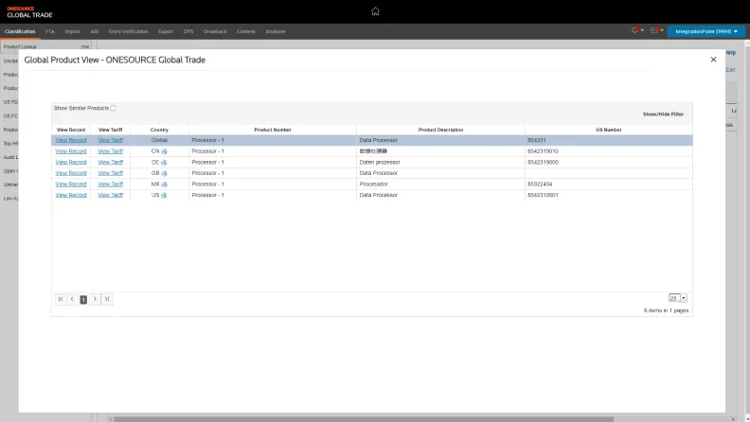Open View Tariff for the MX row
750x422 pixels.
tap(111, 185)
